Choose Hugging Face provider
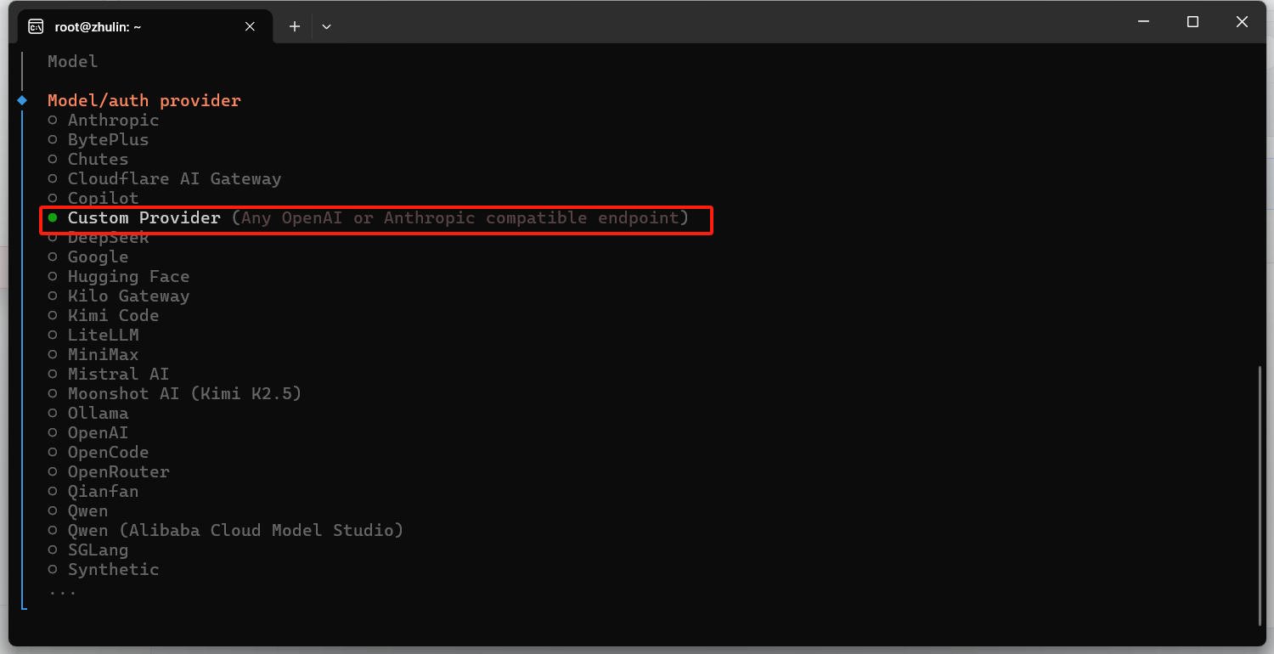 (x=119, y=277)
